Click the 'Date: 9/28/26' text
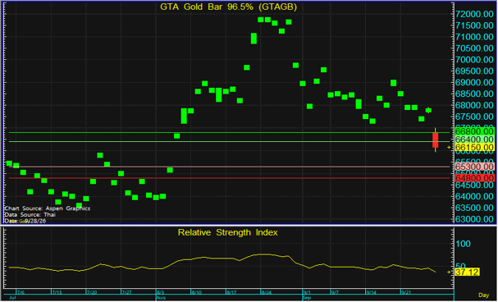This screenshot has width=498, height=302. click(x=25, y=221)
